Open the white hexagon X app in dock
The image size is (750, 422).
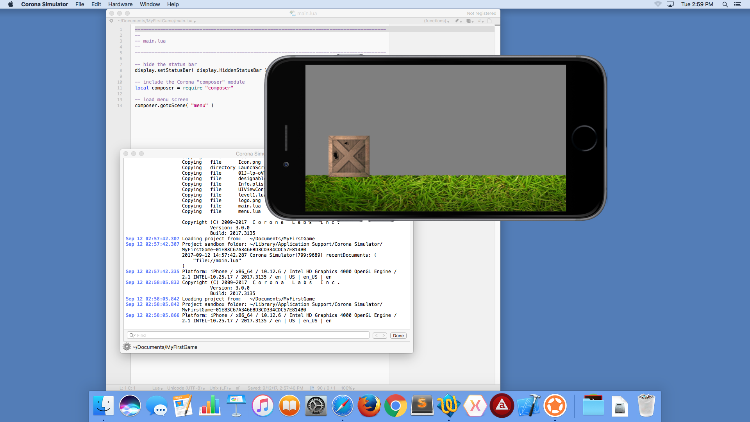point(475,406)
